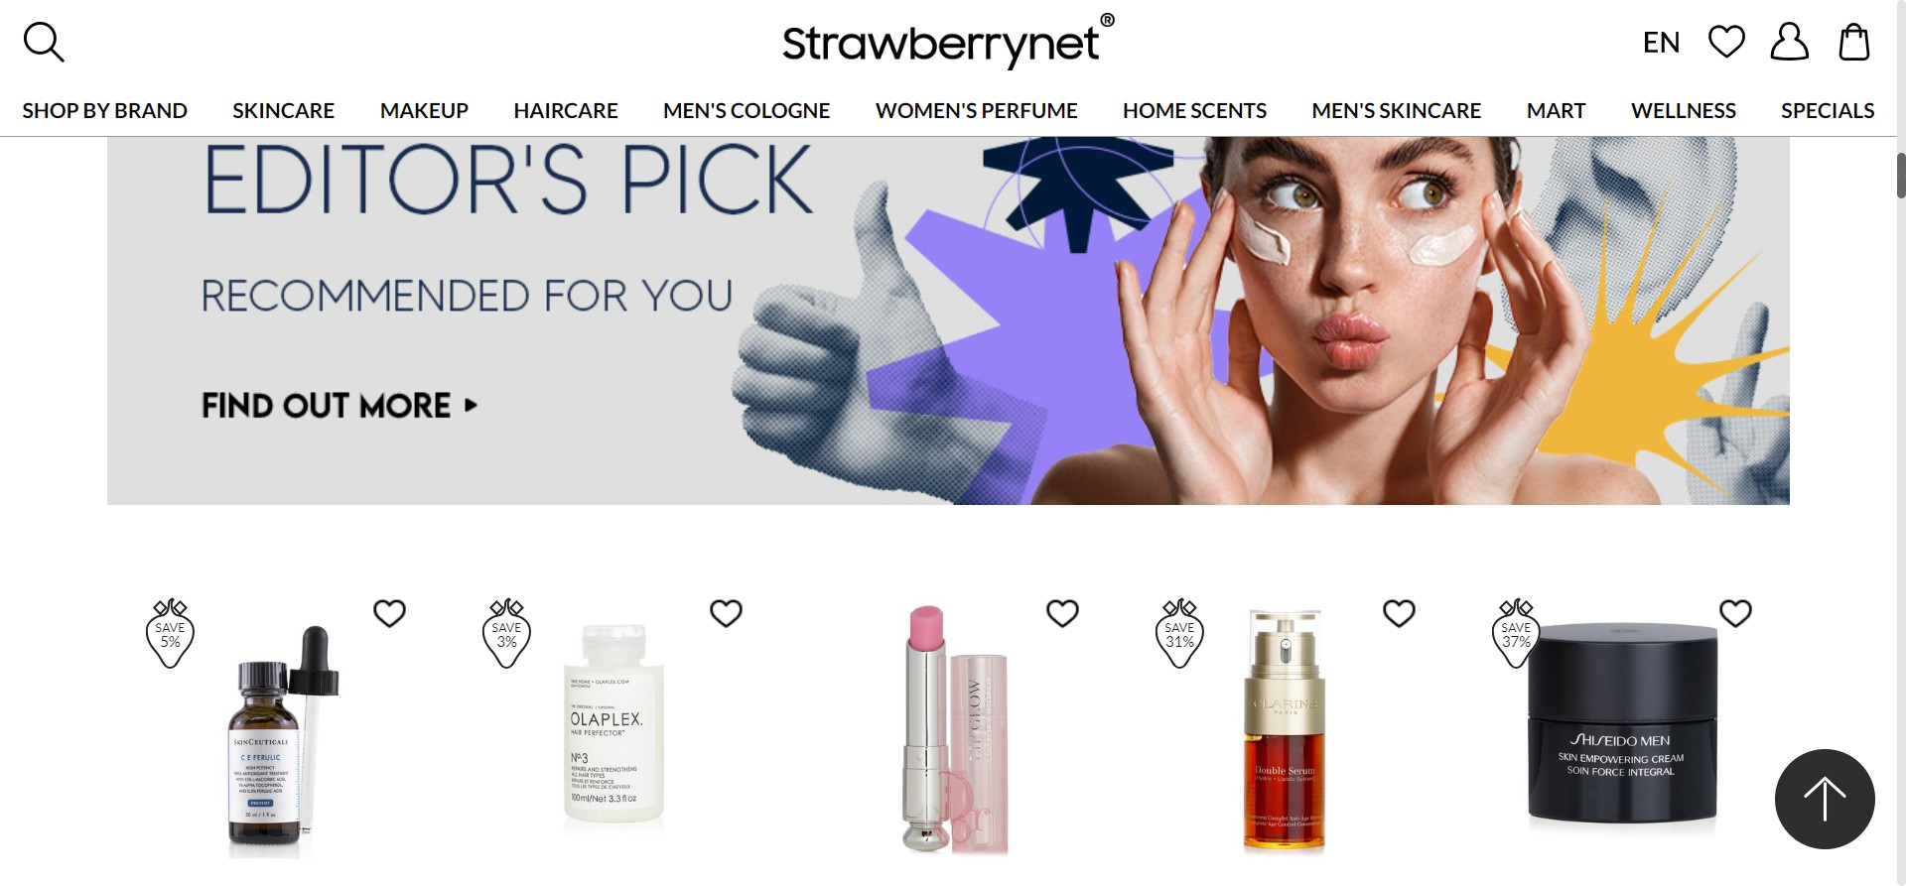The height and width of the screenshot is (886, 1906).
Task: Click the page vertical scrollbar thumb
Action: [1901, 176]
